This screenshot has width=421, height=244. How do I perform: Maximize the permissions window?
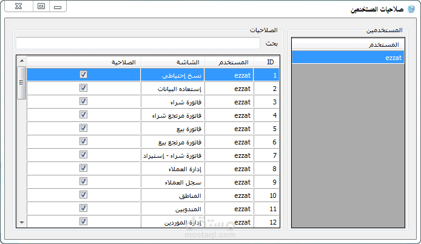pyautogui.click(x=41, y=6)
